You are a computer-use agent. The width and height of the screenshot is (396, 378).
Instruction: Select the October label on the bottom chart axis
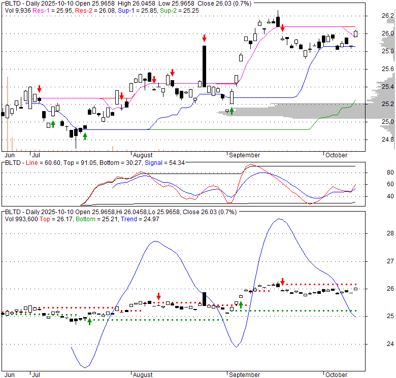tap(336, 375)
